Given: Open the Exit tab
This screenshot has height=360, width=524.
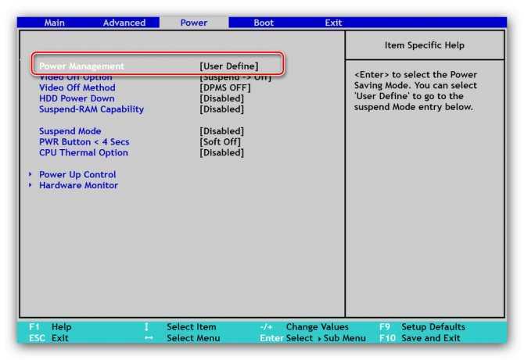Looking at the screenshot, I should [333, 23].
